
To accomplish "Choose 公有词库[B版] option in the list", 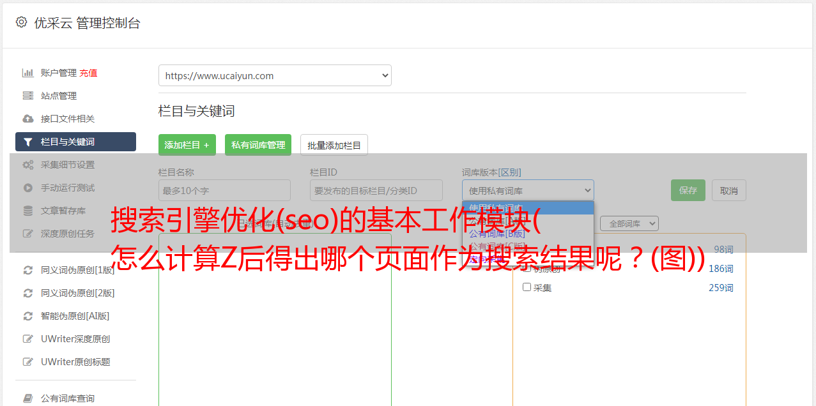I will (x=528, y=233).
